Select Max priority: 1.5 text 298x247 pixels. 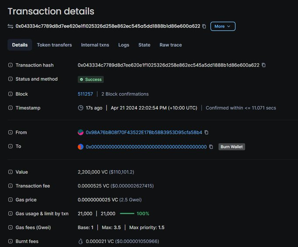147,227
